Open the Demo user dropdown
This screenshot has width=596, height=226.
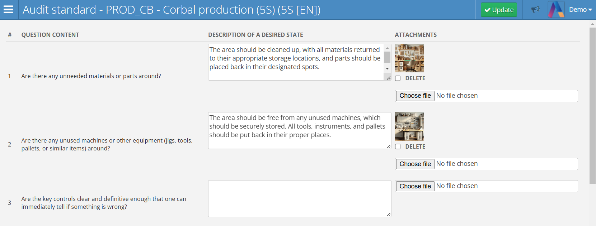pos(580,10)
